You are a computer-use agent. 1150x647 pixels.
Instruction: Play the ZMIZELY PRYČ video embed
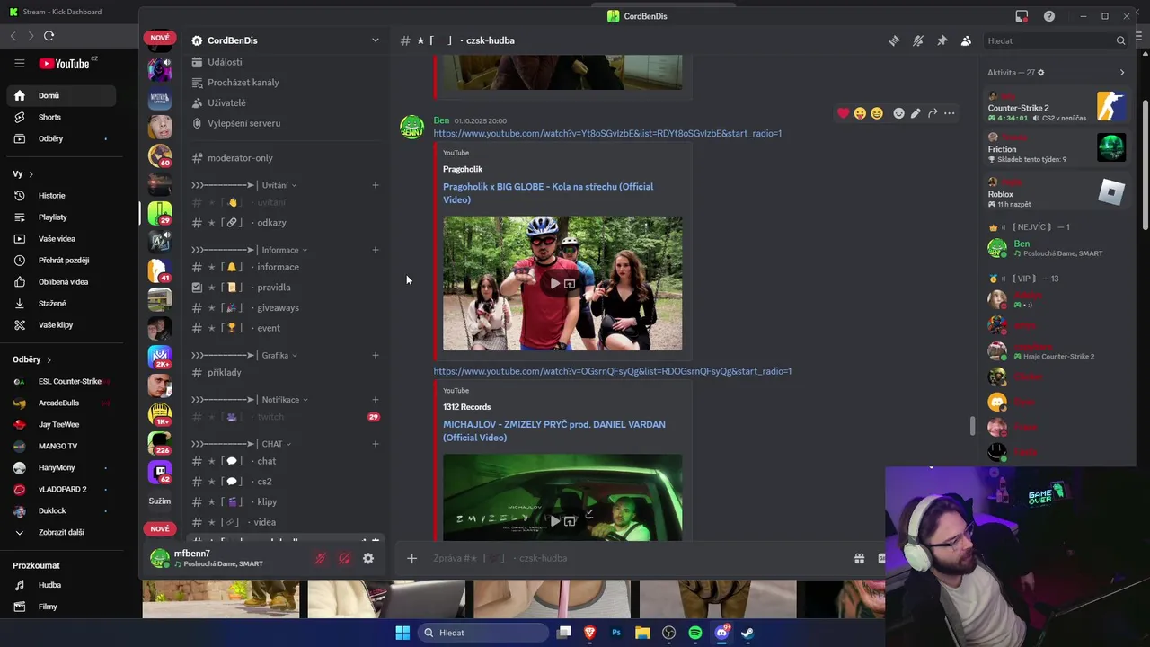(554, 520)
